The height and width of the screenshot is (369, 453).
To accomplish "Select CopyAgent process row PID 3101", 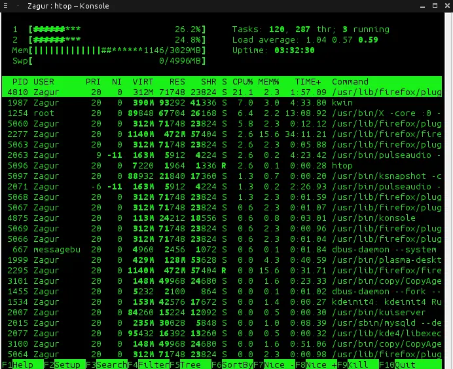I will (222, 281).
